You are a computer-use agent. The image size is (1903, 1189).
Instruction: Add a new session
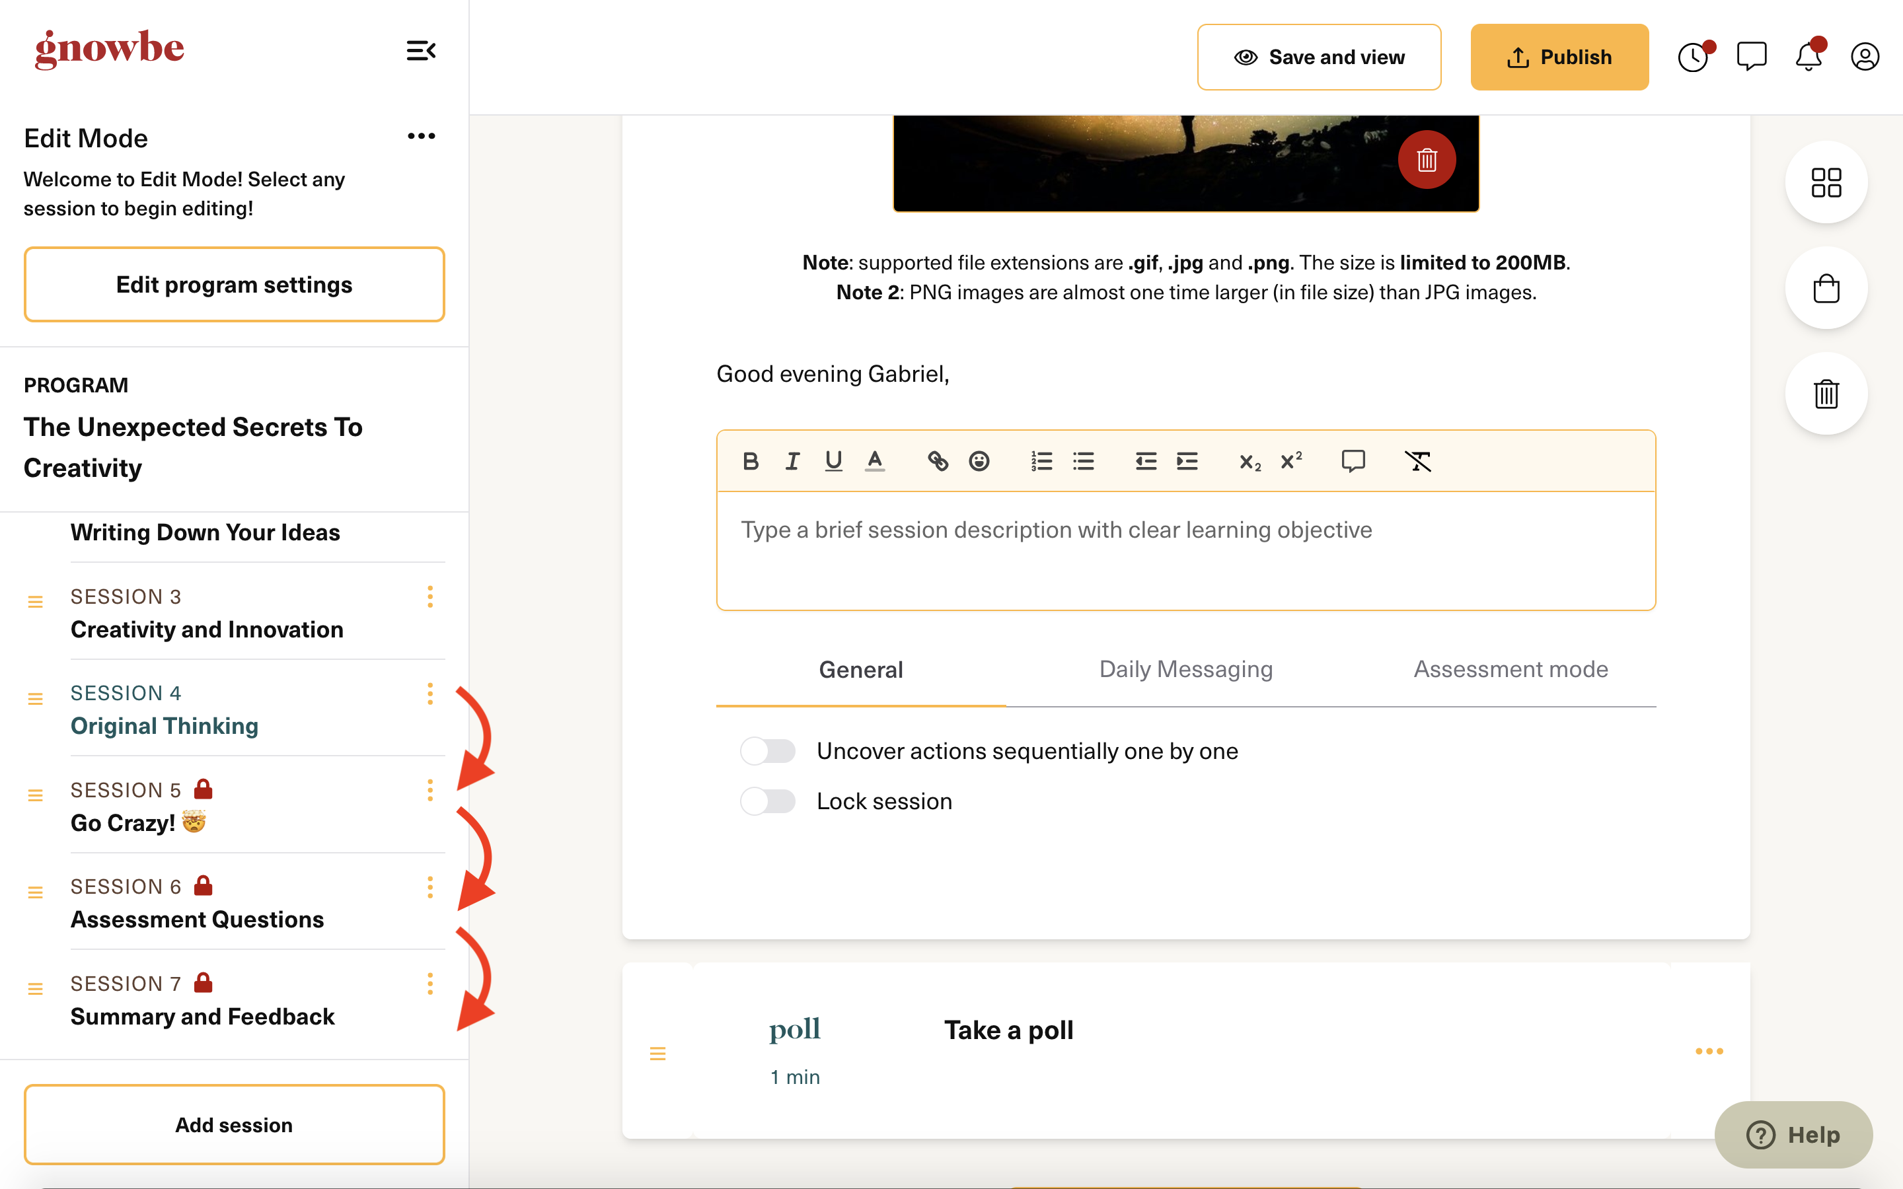(x=235, y=1124)
